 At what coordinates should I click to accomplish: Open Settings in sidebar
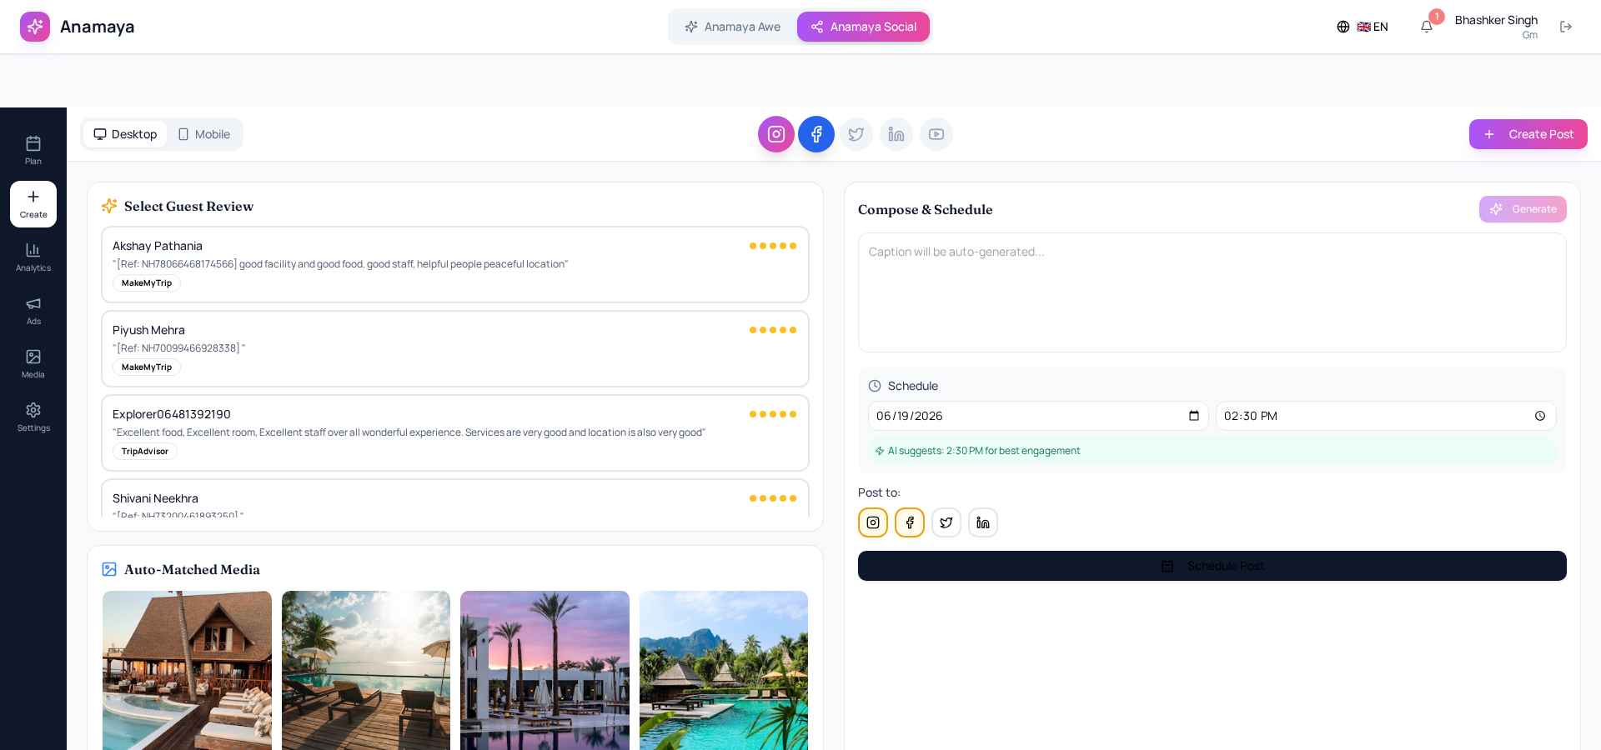(x=33, y=417)
